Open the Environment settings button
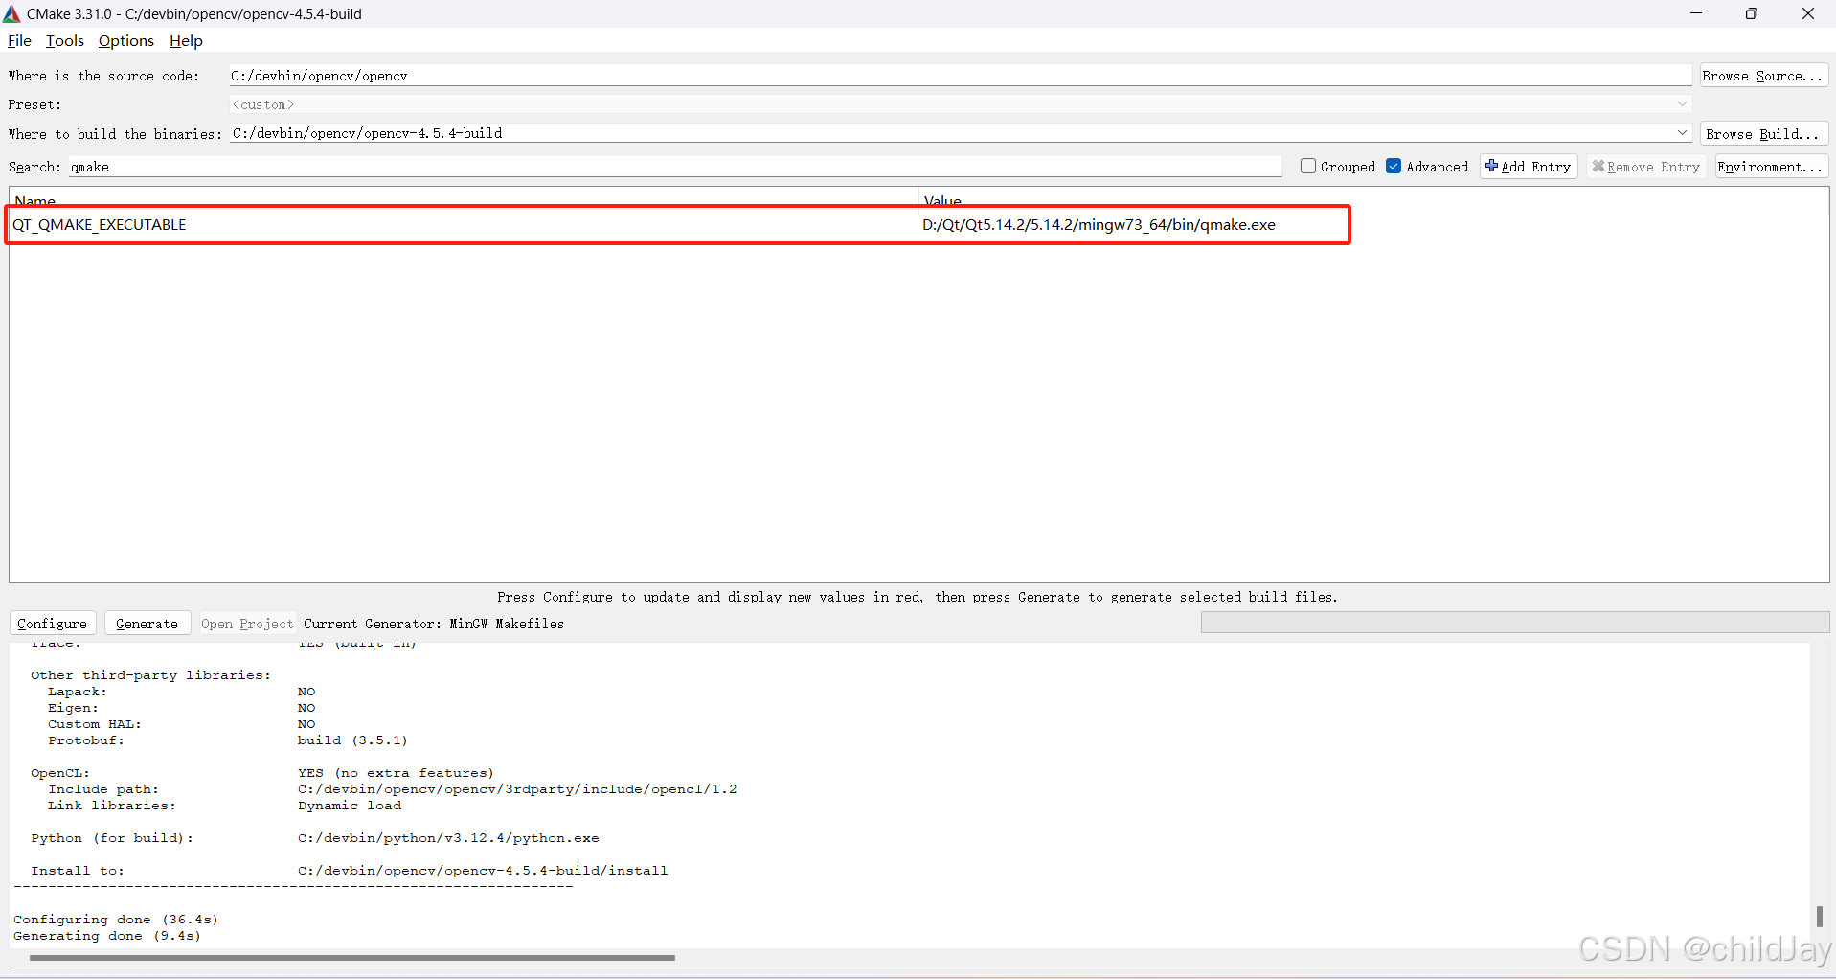Viewport: 1836px width, 979px height. pyautogui.click(x=1771, y=167)
